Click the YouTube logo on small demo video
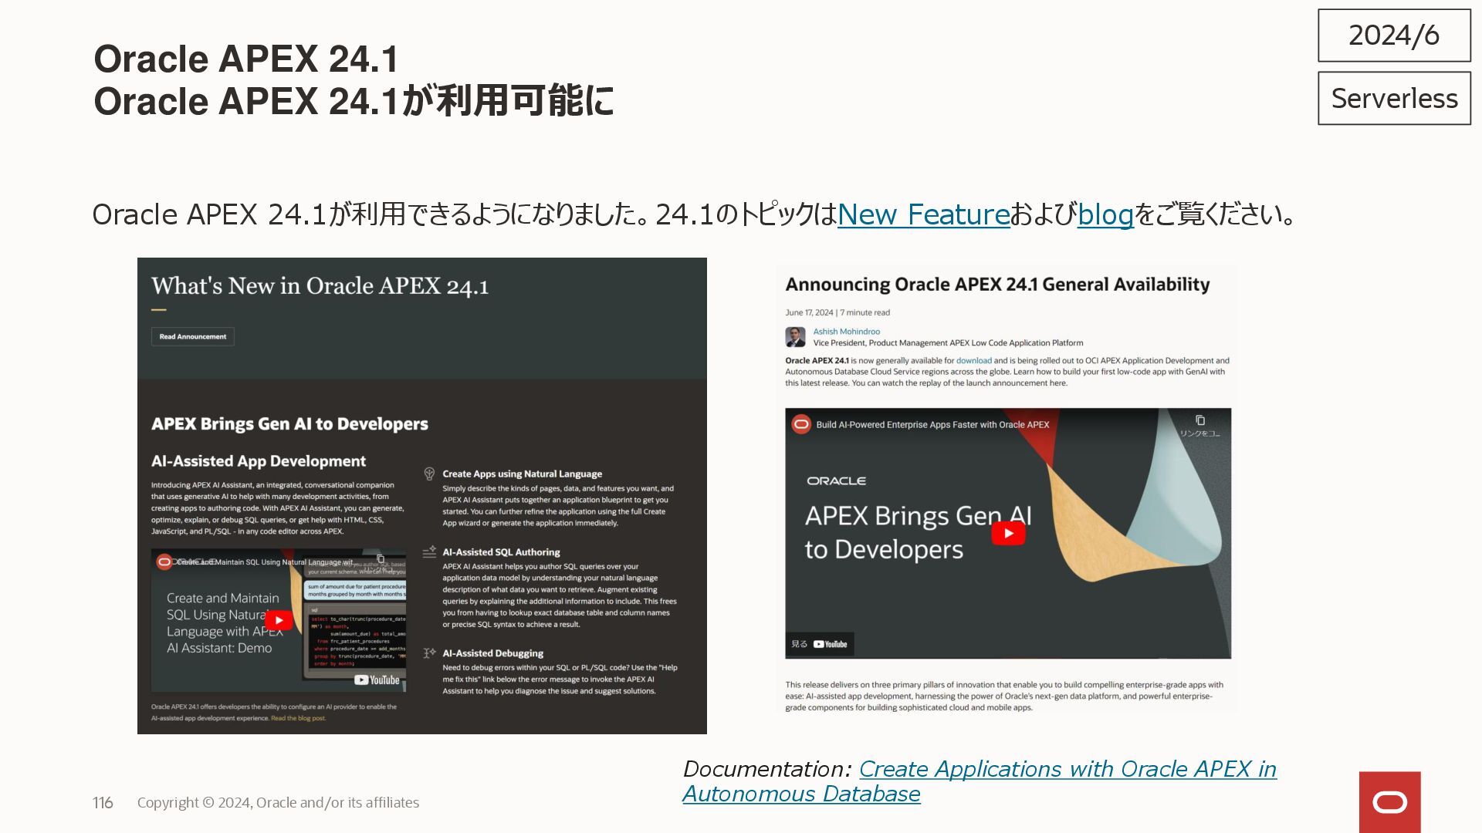 pyautogui.click(x=377, y=680)
